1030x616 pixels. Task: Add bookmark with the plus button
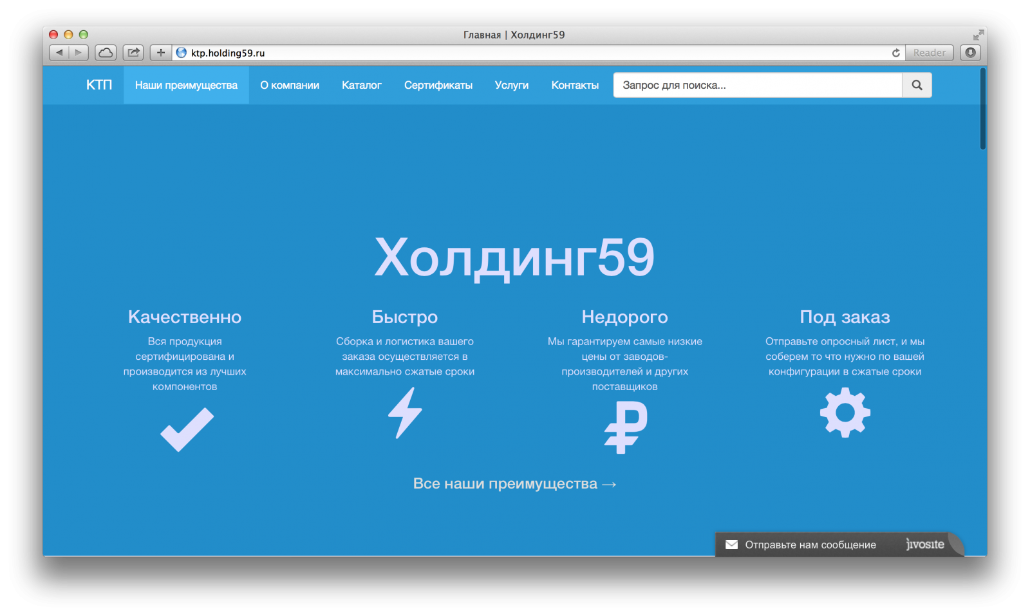(x=161, y=53)
